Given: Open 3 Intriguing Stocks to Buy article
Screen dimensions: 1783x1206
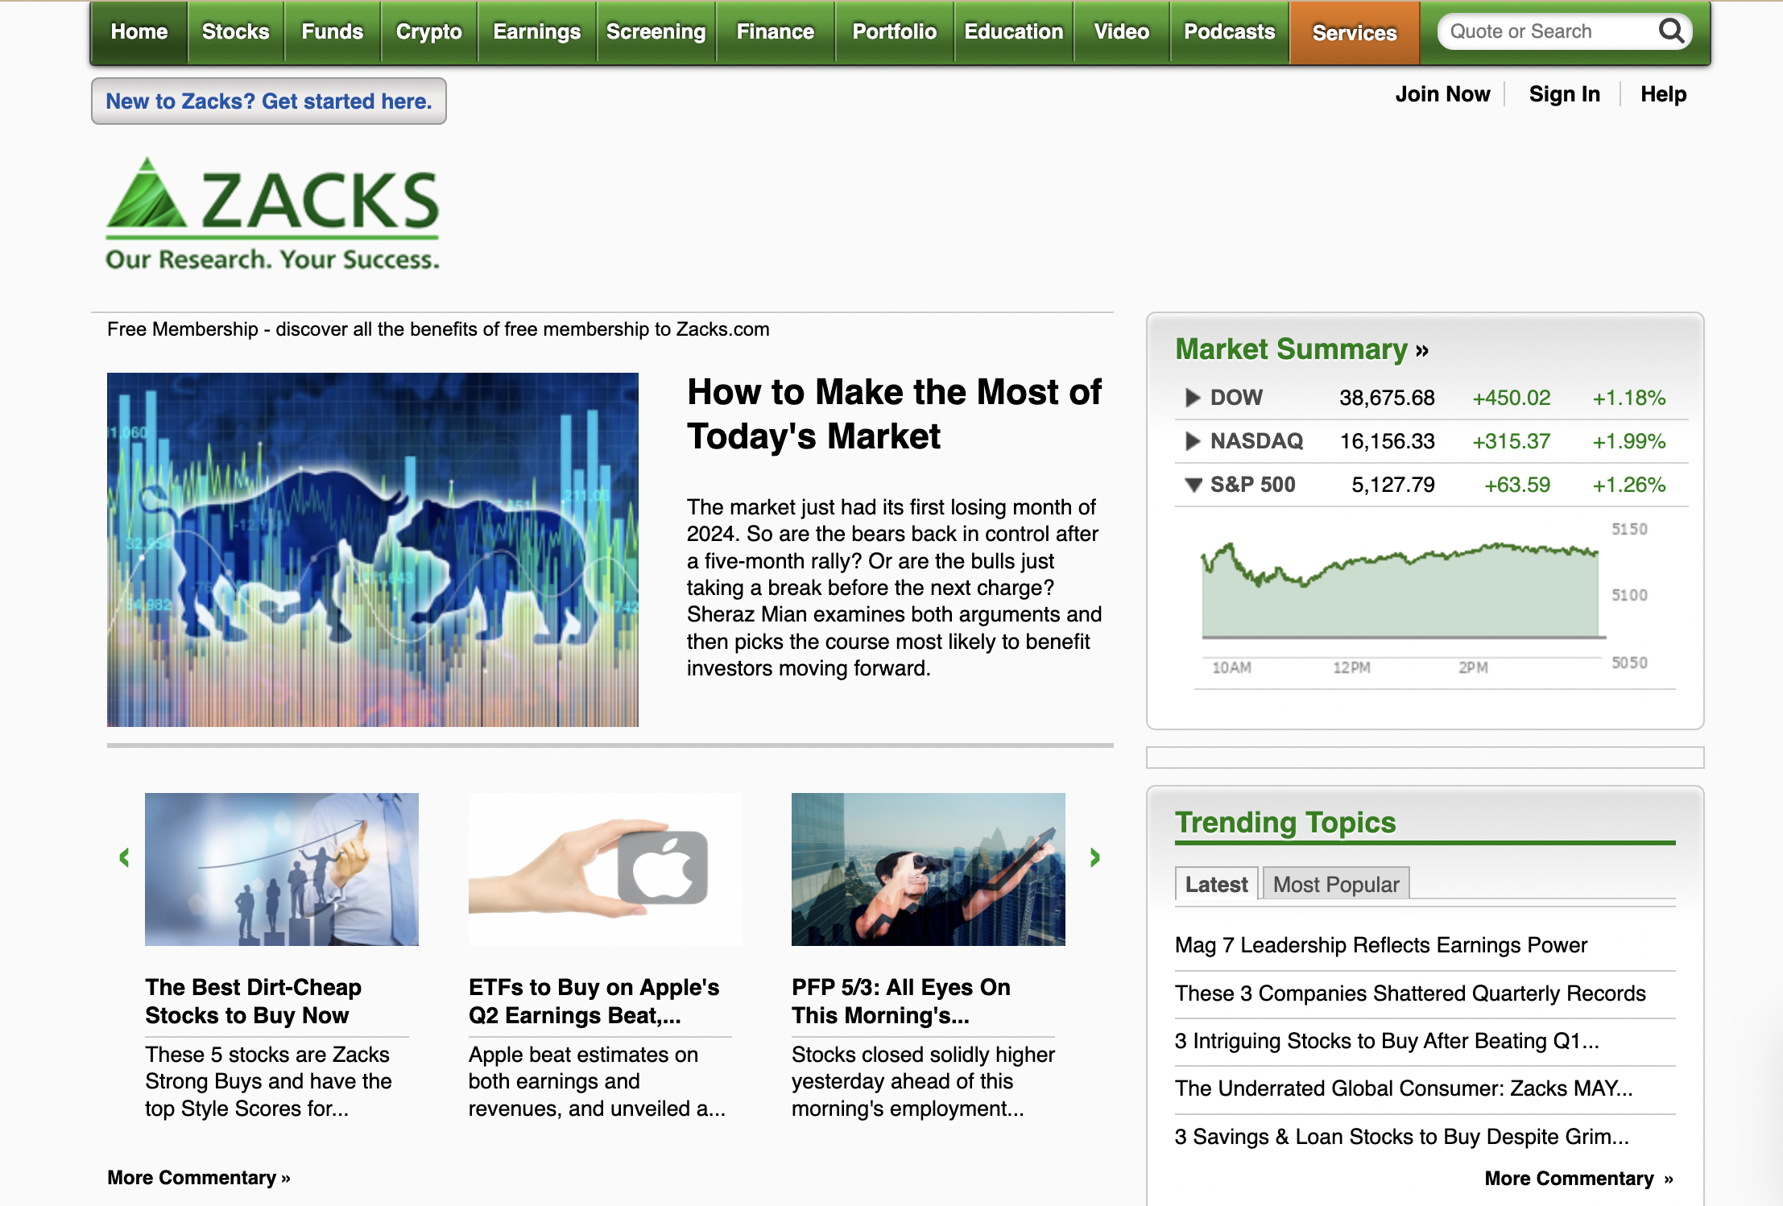Looking at the screenshot, I should [1387, 1041].
